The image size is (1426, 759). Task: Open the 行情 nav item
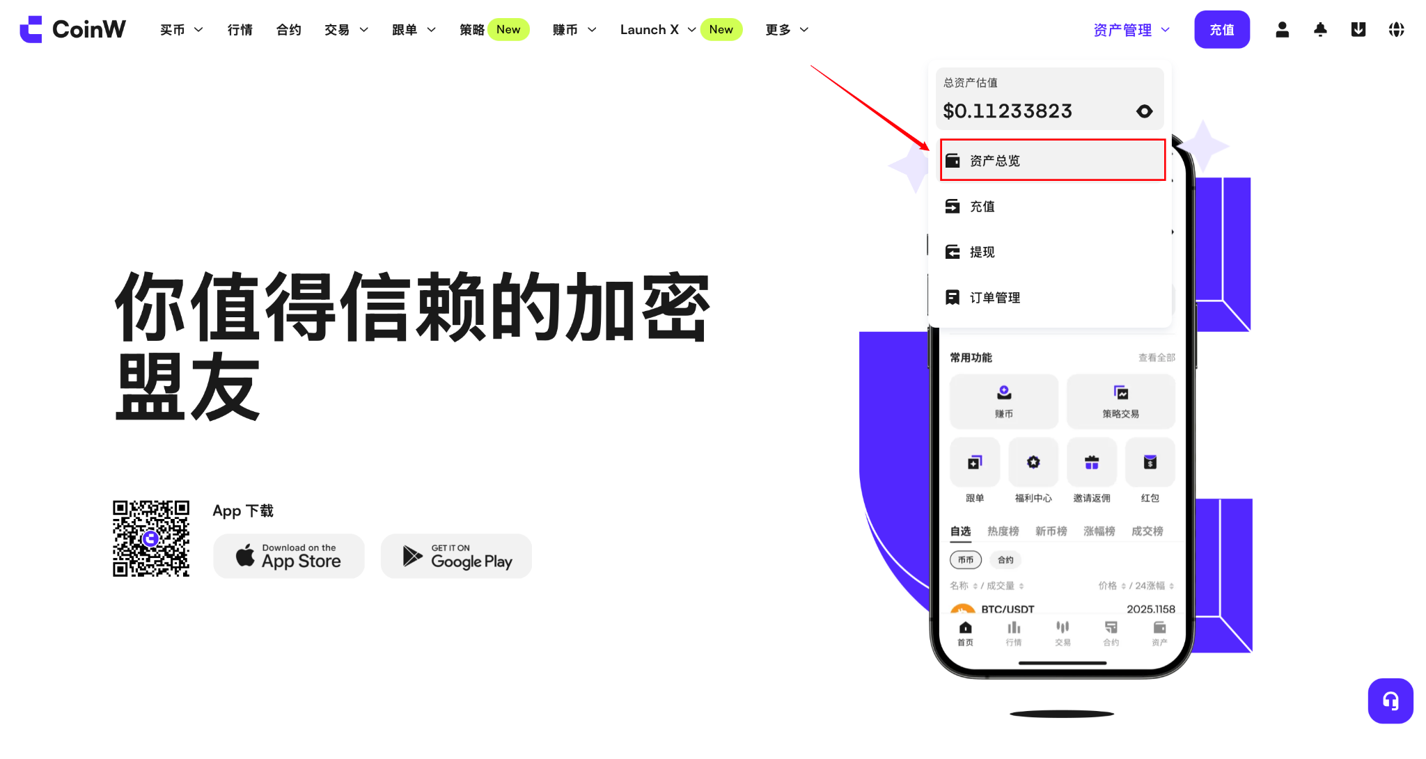pyautogui.click(x=240, y=30)
